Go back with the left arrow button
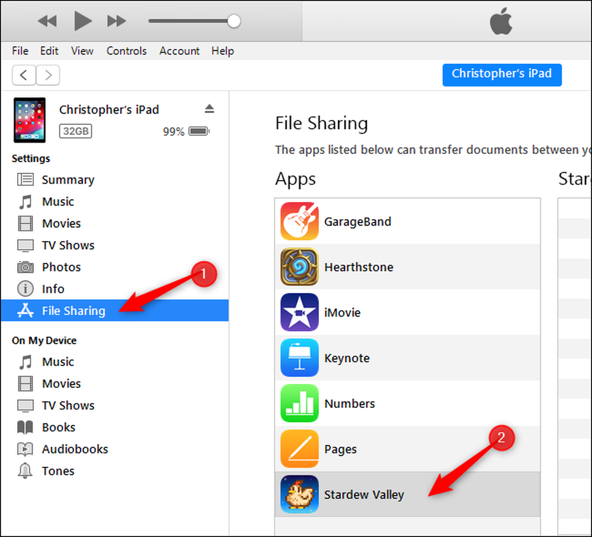592x537 pixels. 24,75
